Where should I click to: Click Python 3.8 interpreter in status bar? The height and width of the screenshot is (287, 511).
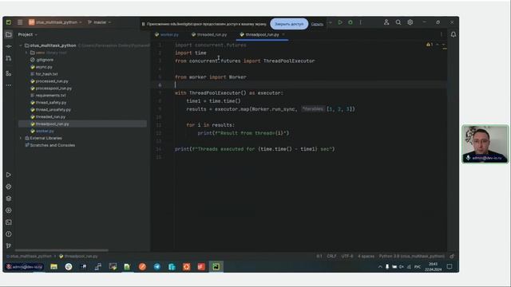(x=412, y=257)
